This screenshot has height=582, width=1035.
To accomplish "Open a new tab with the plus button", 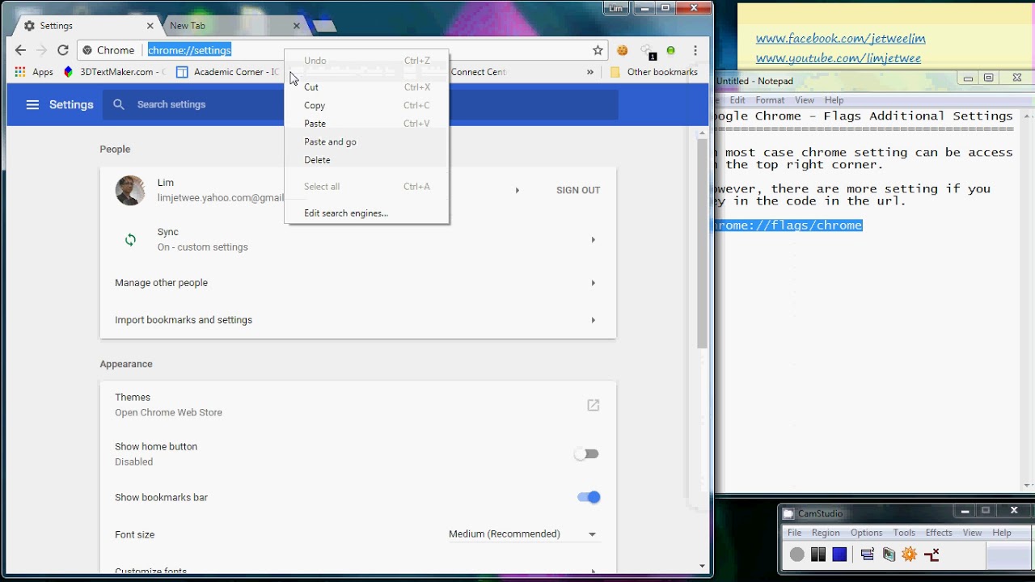I will tap(323, 27).
